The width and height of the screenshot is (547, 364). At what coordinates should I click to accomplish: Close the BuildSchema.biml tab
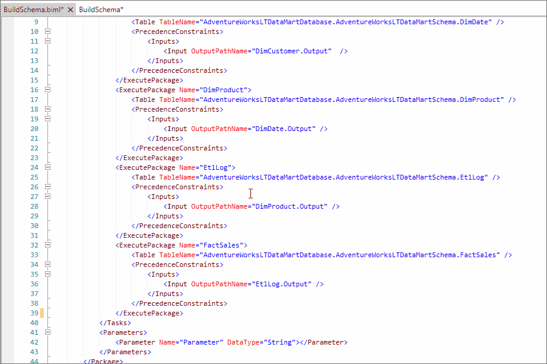71,10
